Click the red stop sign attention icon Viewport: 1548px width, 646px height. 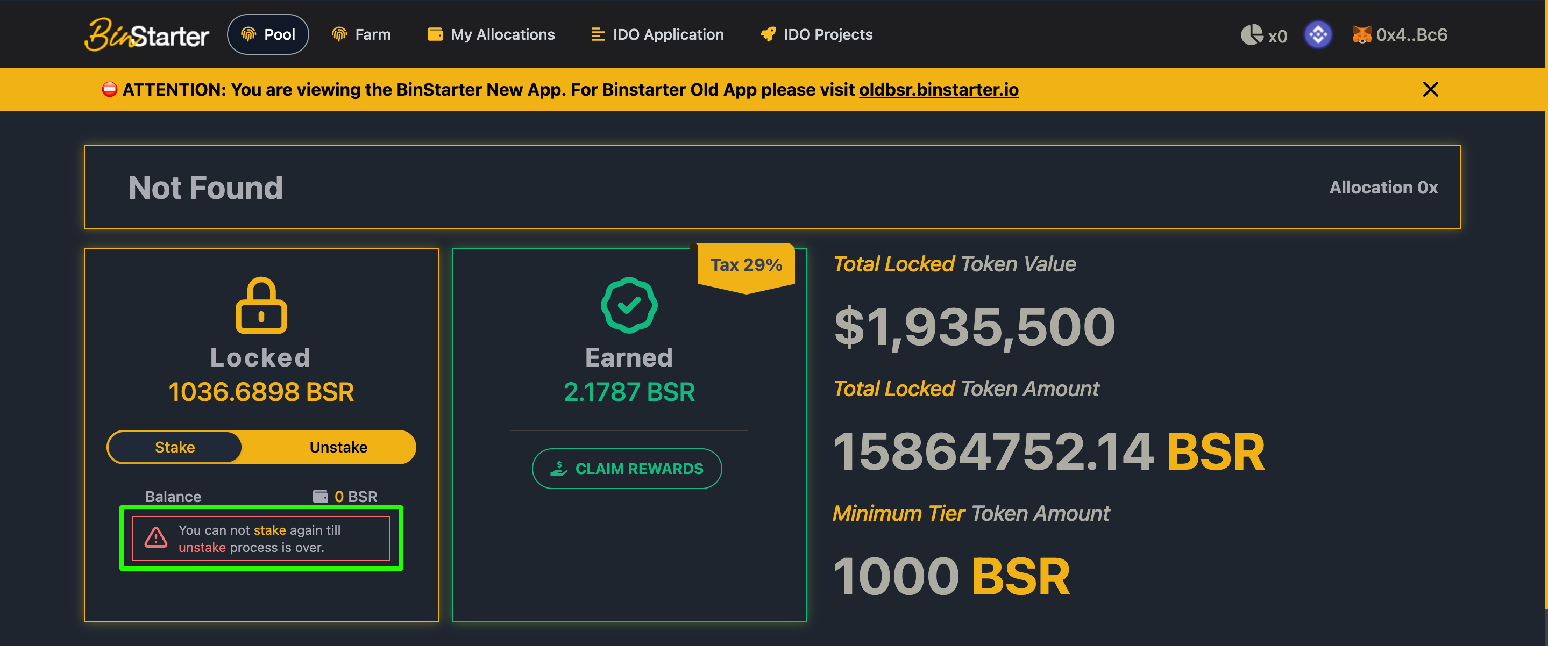coord(109,89)
